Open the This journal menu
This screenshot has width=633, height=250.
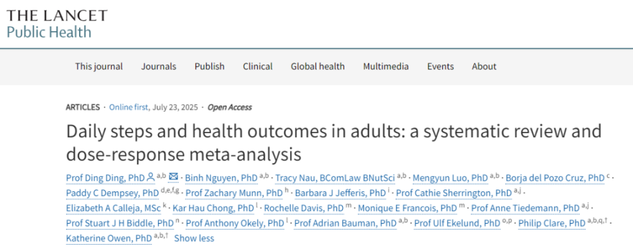[99, 66]
